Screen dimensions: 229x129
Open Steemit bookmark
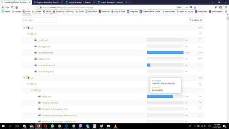coord(6,11)
